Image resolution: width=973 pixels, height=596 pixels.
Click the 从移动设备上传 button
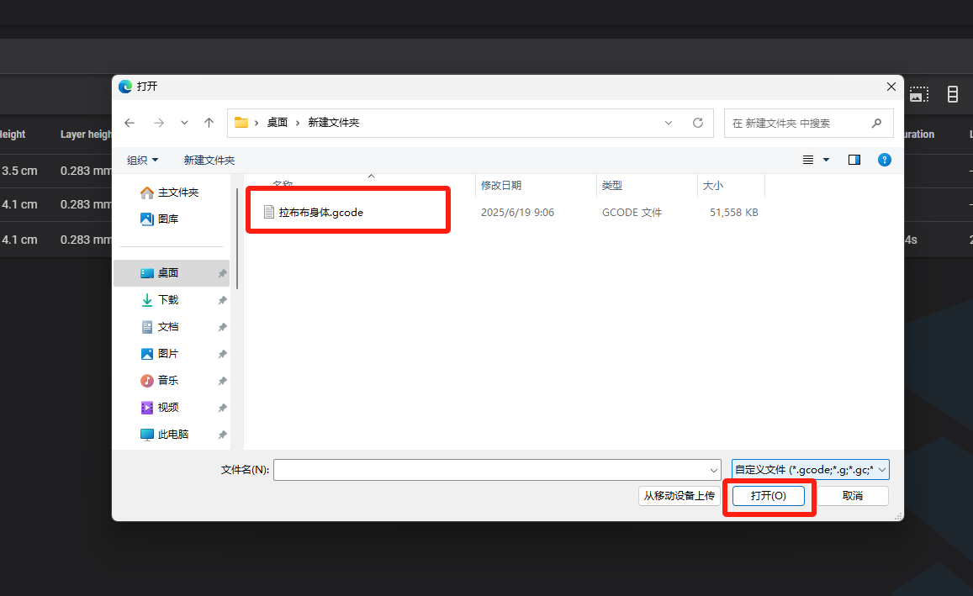coord(679,496)
